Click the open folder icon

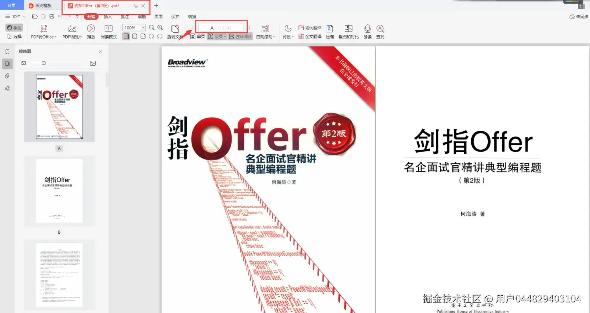click(x=35, y=16)
